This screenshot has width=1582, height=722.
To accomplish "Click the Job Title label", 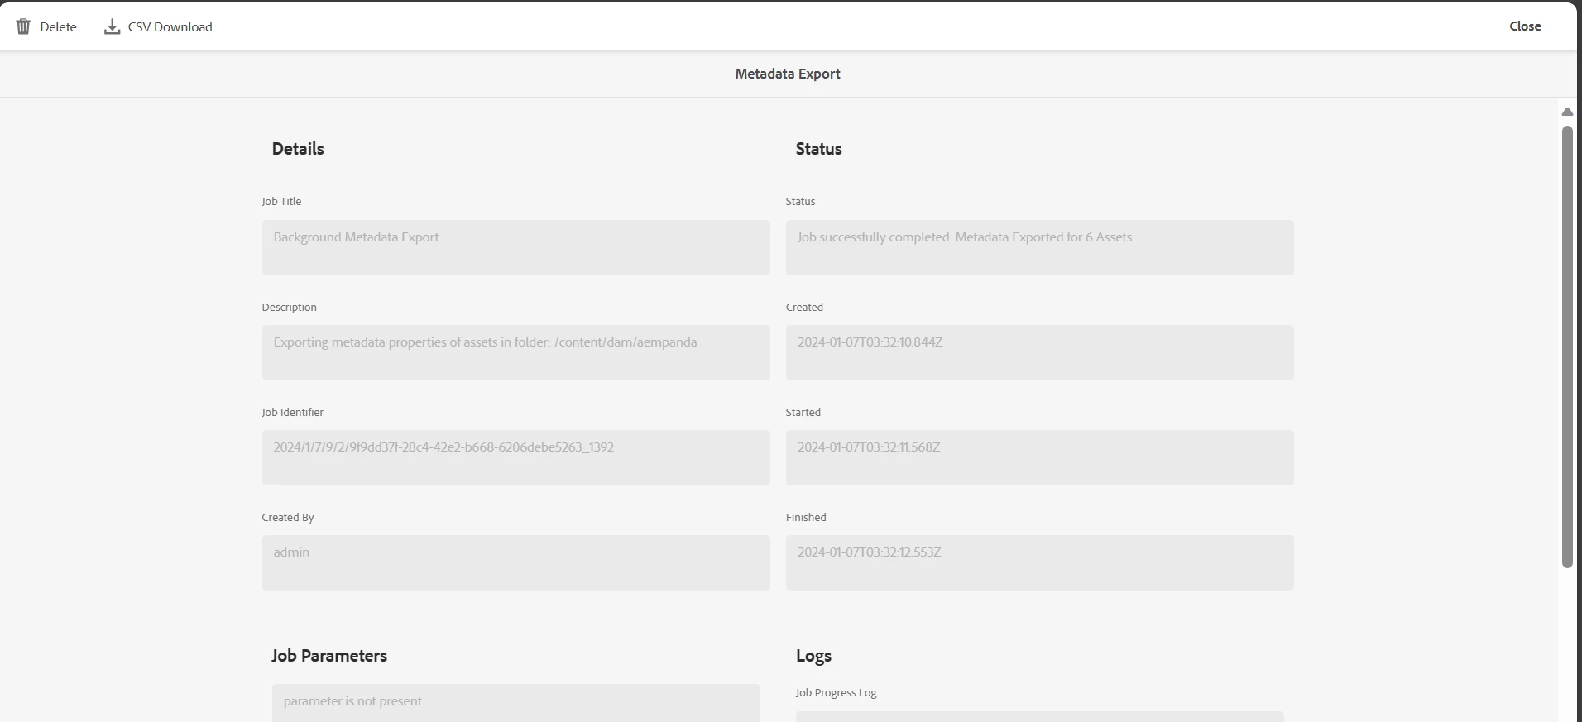I will [x=281, y=202].
